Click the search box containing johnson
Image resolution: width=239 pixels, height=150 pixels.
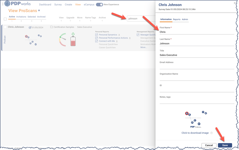[141, 19]
